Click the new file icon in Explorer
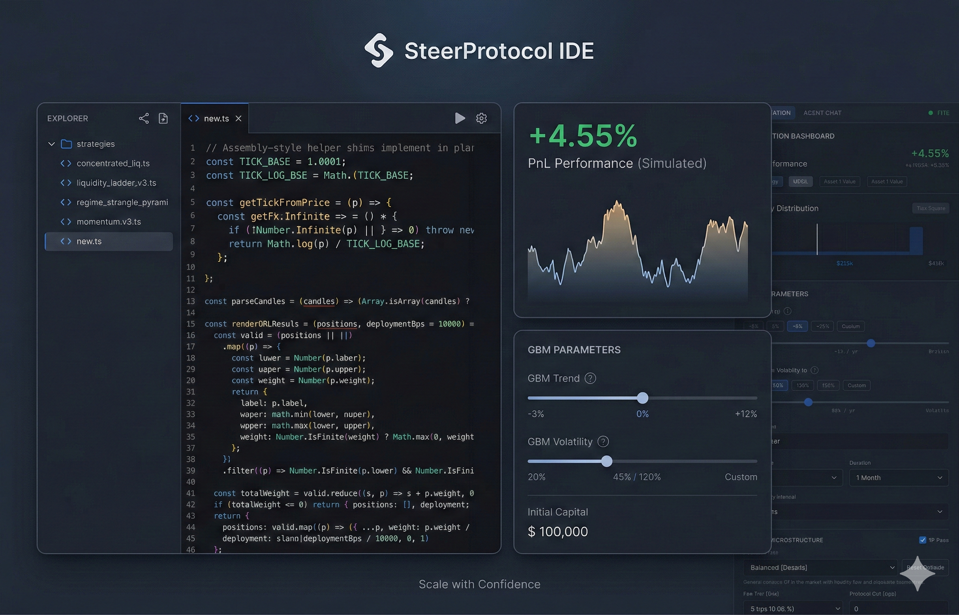Screen dimensions: 959x615 click(163, 118)
